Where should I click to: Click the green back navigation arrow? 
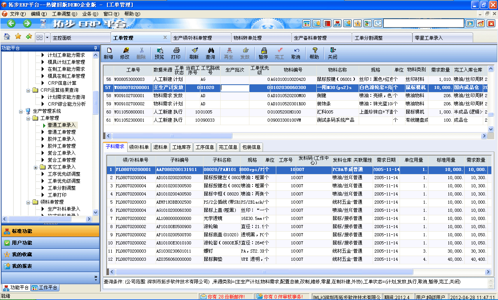[11, 23]
